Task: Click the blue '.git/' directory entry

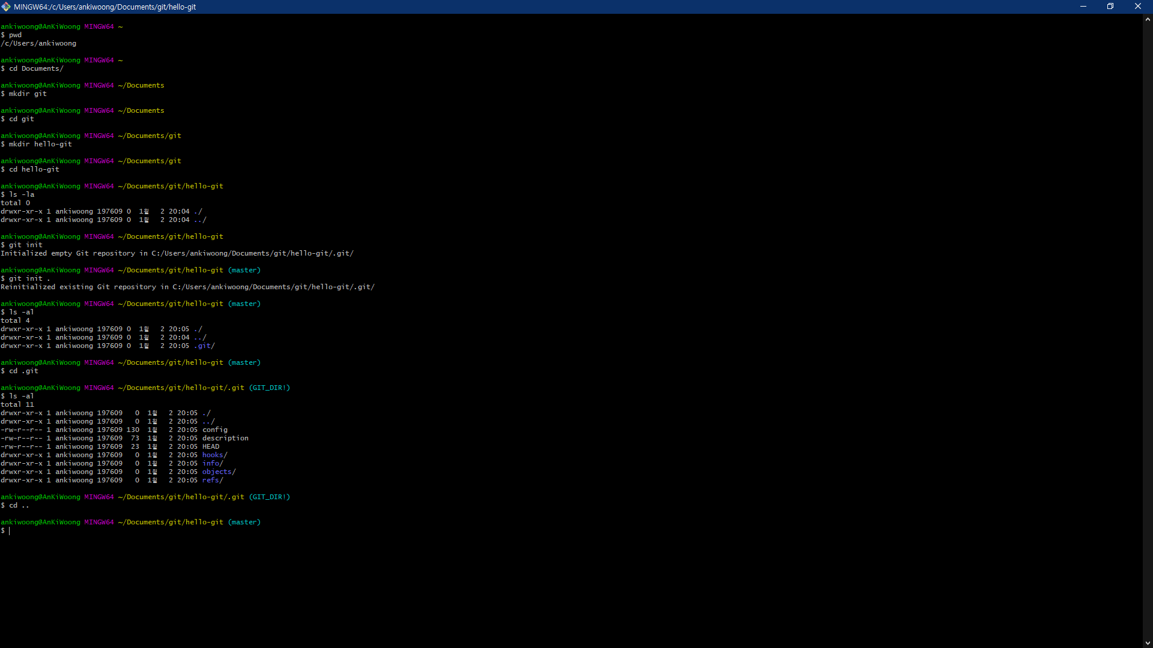Action: (204, 346)
